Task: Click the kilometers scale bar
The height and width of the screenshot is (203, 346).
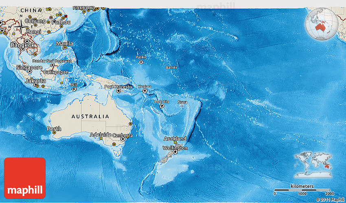Action: [302, 190]
